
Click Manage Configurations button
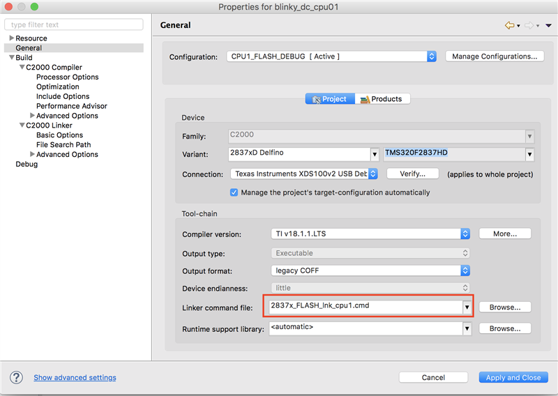[x=495, y=56]
